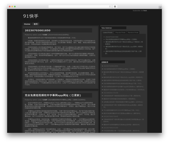Close the browser window with red button
This screenshot has width=169, height=143.
[10, 6]
